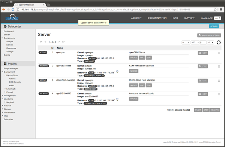The width and height of the screenshot is (225, 147).
Task: Open the page size dropdown showing 10
Action: coord(210,43)
